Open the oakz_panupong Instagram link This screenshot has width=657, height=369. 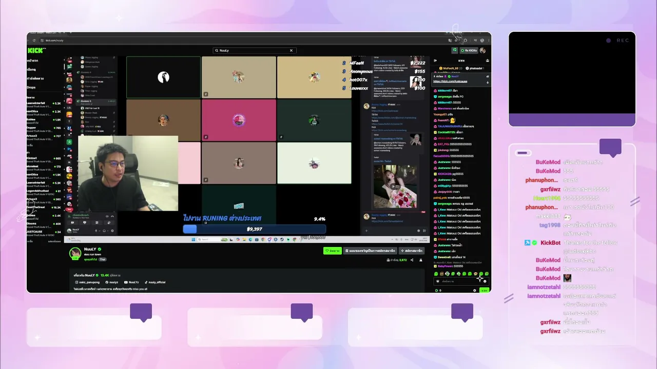pyautogui.click(x=88, y=282)
